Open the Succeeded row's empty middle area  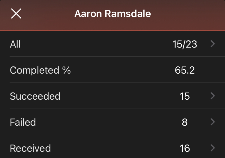pos(119,96)
